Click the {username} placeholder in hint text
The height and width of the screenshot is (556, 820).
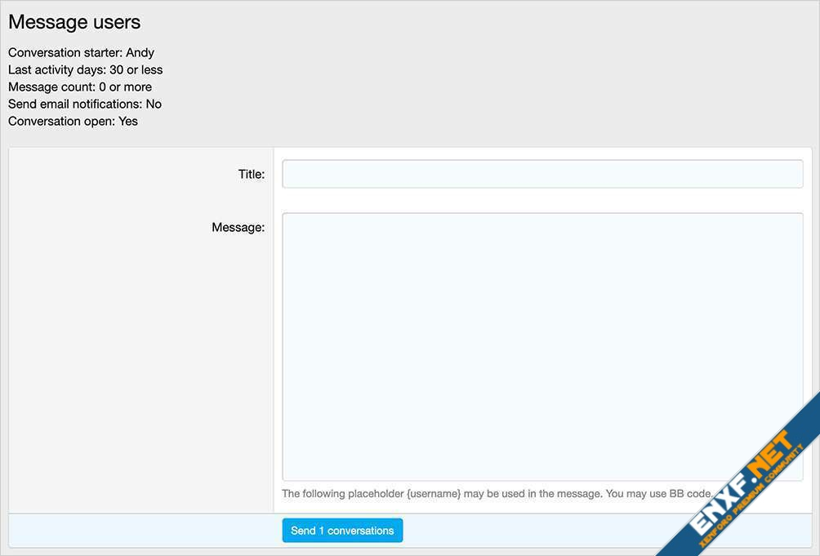pos(433,493)
